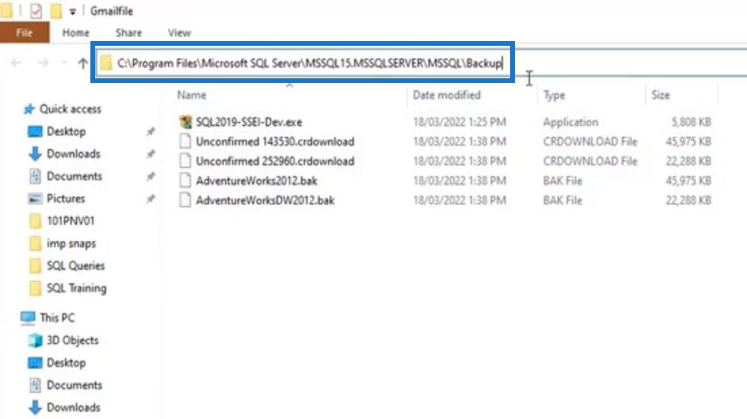
Task: Go forward with the forward arrow
Action: (x=43, y=63)
